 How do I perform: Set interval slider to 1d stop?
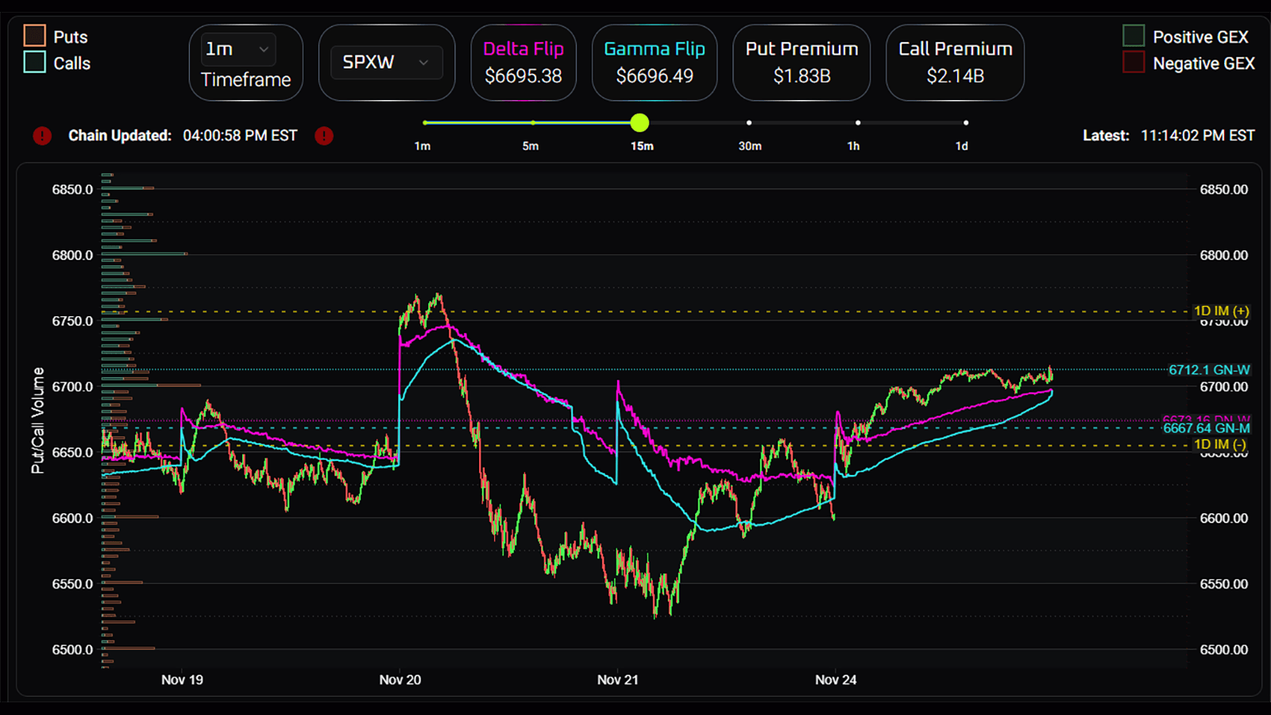point(966,123)
